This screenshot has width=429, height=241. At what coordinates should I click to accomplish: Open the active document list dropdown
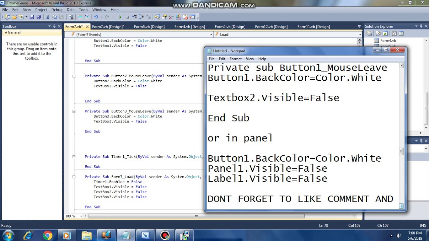point(359,26)
